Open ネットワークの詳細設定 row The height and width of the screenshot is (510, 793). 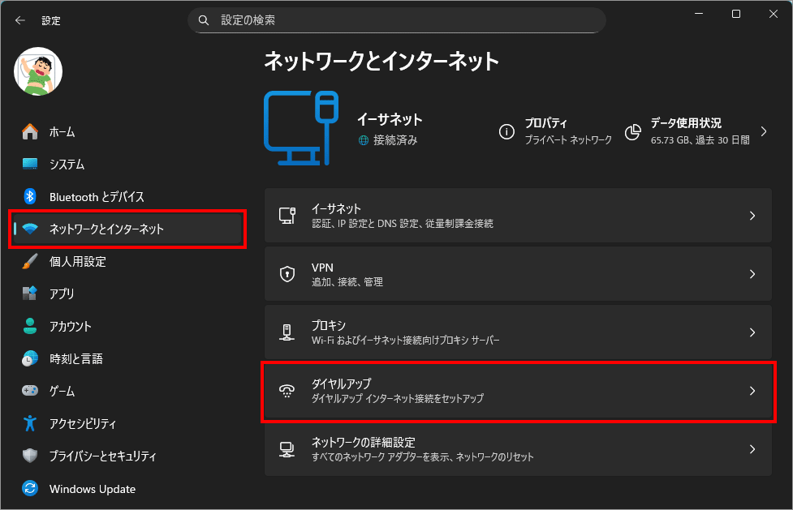517,449
